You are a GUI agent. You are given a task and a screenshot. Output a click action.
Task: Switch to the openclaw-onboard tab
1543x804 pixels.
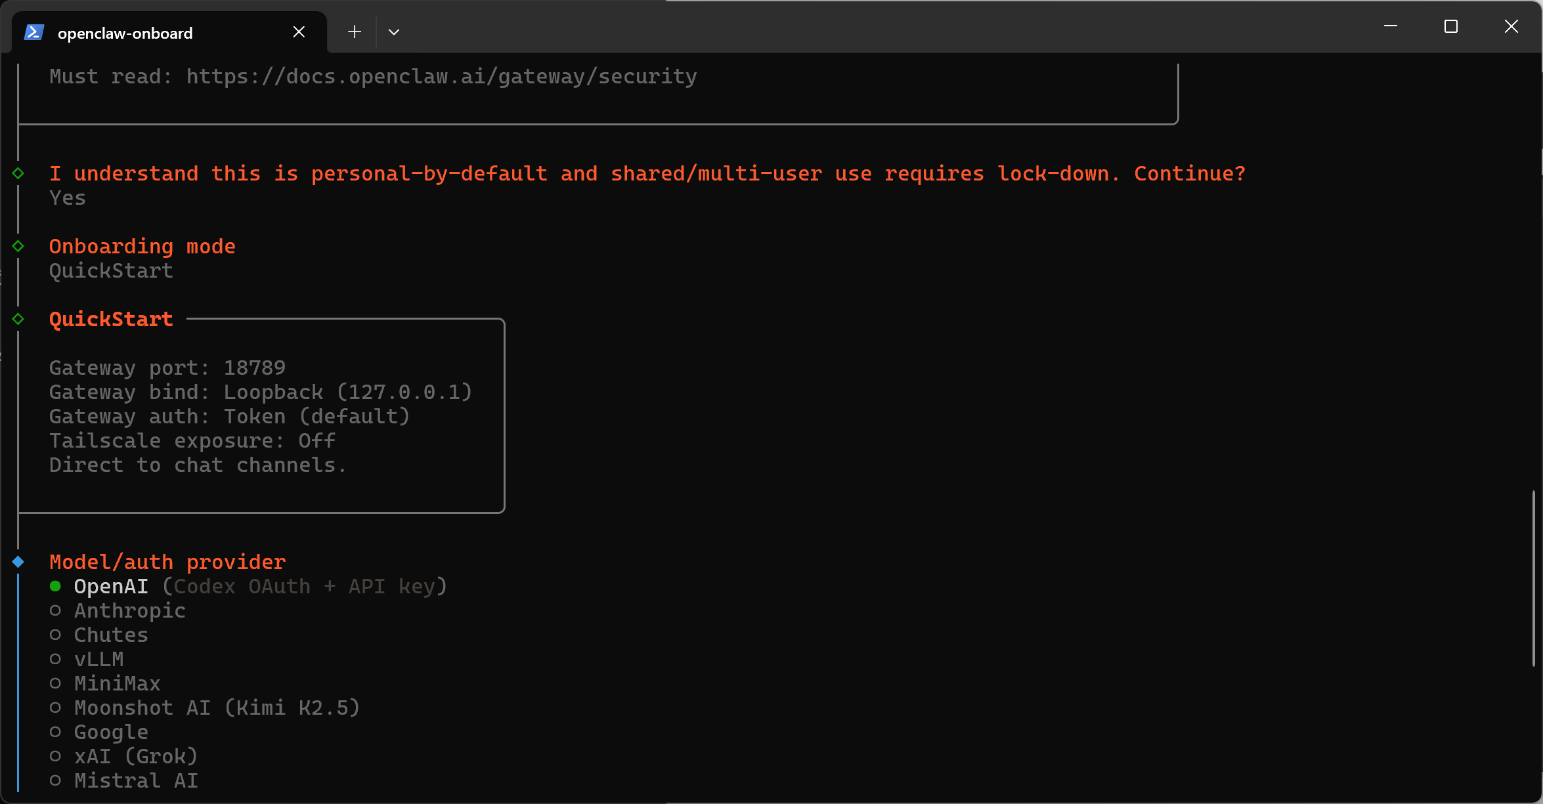[169, 32]
